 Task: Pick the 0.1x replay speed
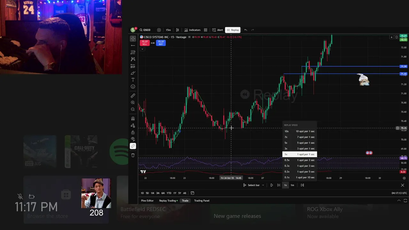point(299,177)
